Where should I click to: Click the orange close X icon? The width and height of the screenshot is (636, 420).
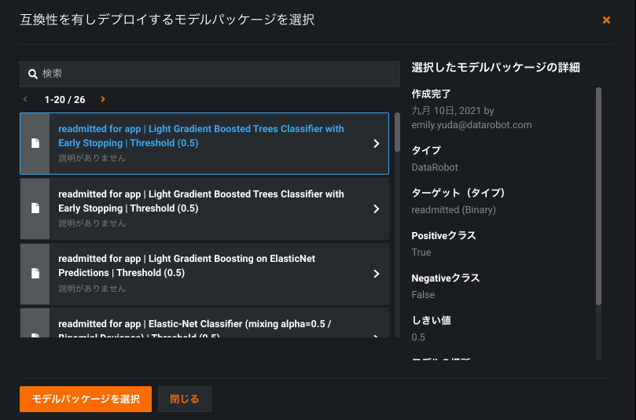coord(606,20)
